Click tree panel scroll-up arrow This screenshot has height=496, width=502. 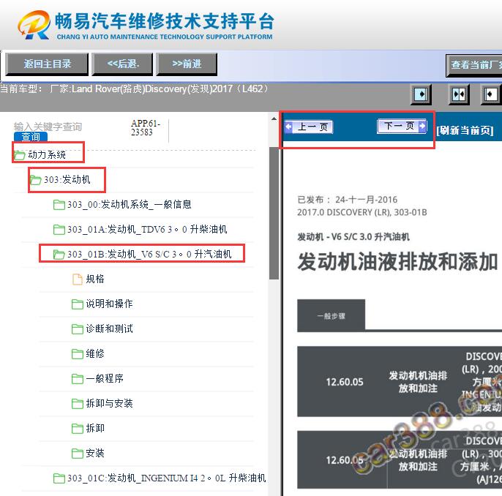[x=274, y=119]
